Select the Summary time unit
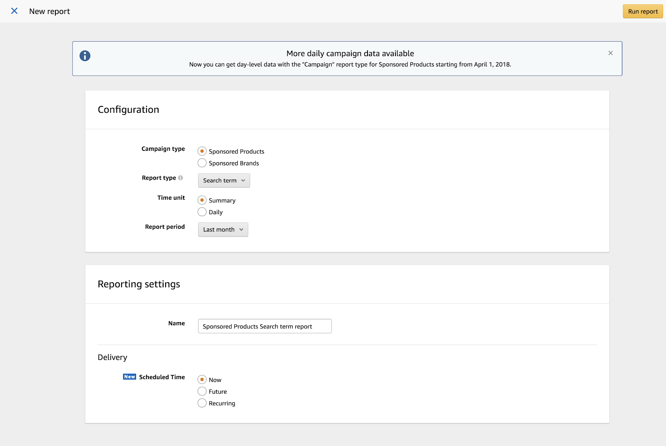The image size is (666, 446). [x=202, y=200]
